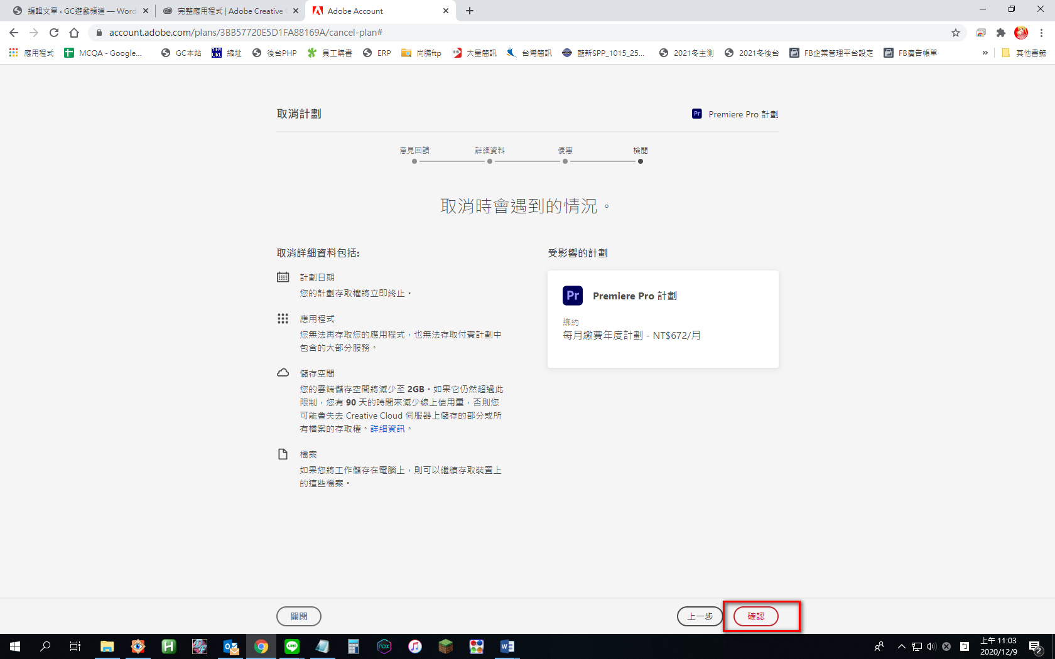Click the 上一步 previous step button

point(700,616)
